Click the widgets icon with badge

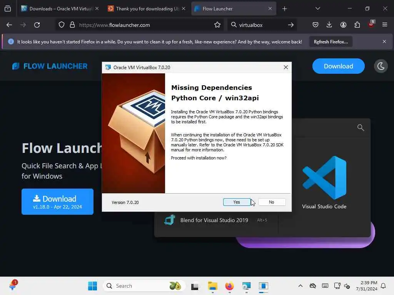click(x=13, y=285)
